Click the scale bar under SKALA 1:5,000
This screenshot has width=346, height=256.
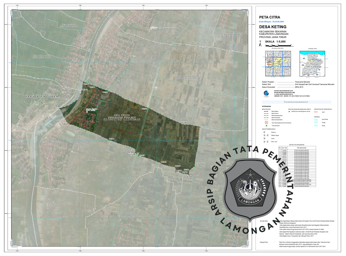point(279,46)
